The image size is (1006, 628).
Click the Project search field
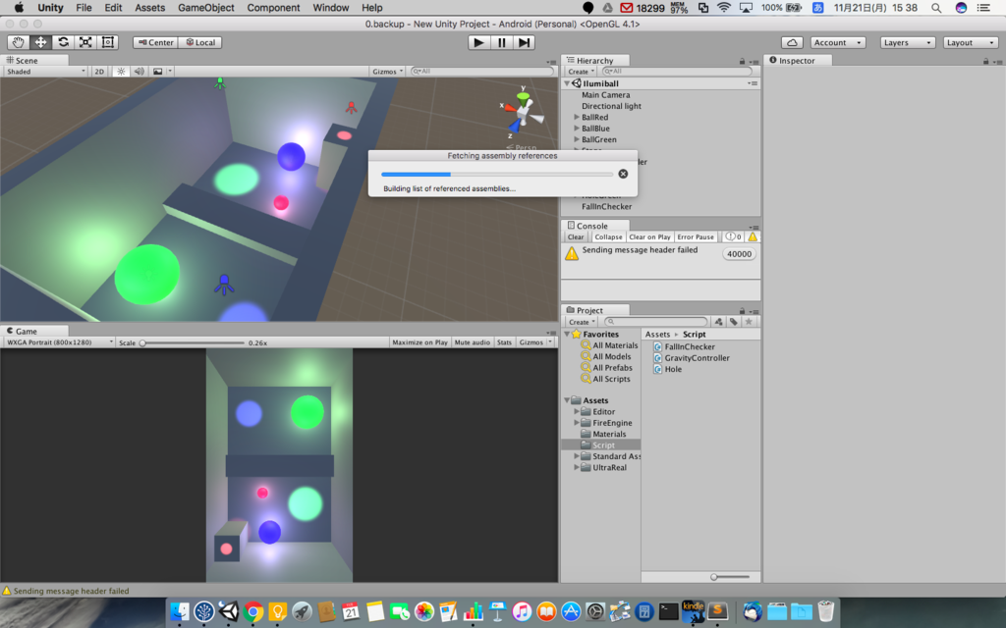pos(655,322)
